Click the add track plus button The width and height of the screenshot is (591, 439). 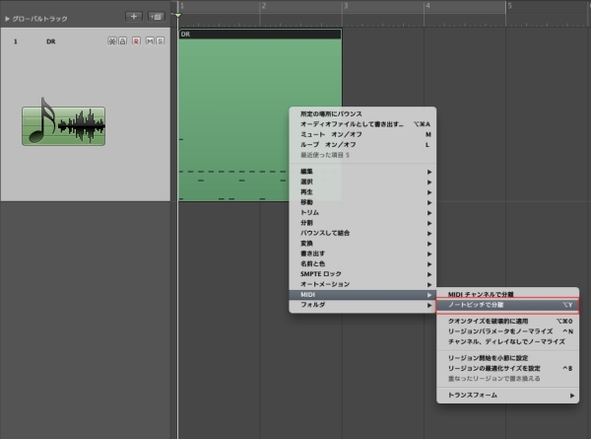[x=134, y=17]
